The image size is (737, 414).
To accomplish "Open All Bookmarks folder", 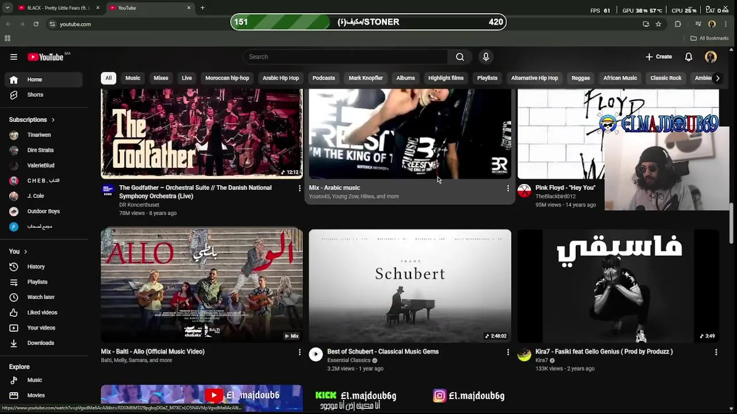I will 709,39.
